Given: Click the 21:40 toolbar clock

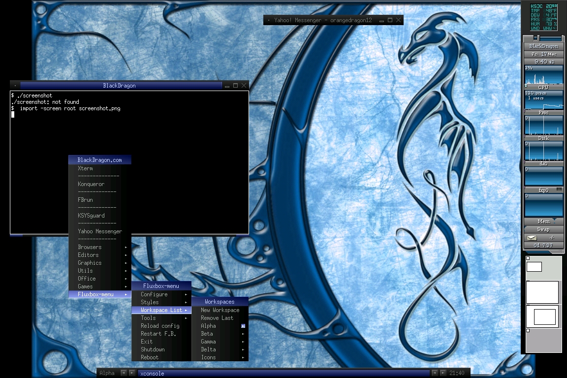Looking at the screenshot, I should pos(457,373).
